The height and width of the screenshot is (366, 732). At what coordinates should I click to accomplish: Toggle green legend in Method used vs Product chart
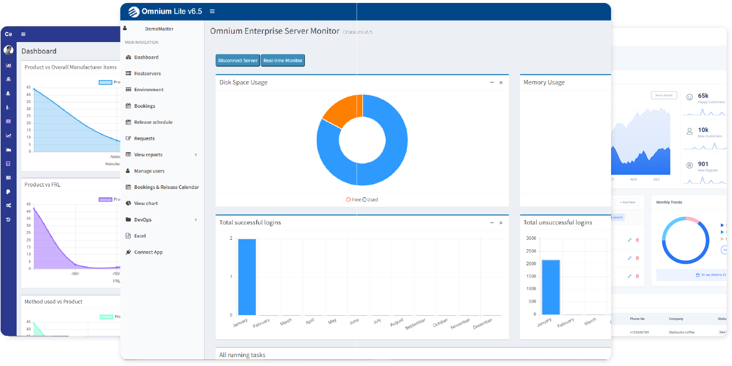(106, 317)
